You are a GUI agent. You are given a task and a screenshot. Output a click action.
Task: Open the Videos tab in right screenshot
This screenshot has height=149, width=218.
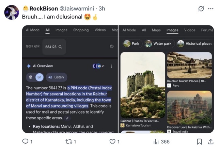coord(190,30)
